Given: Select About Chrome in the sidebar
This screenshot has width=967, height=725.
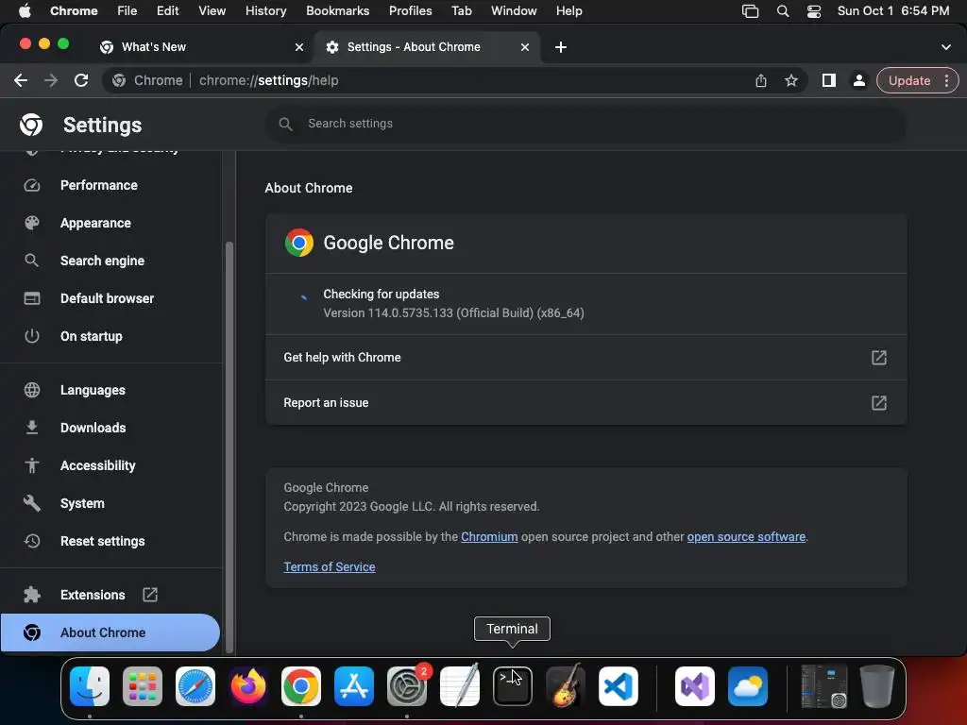Looking at the screenshot, I should (110, 632).
